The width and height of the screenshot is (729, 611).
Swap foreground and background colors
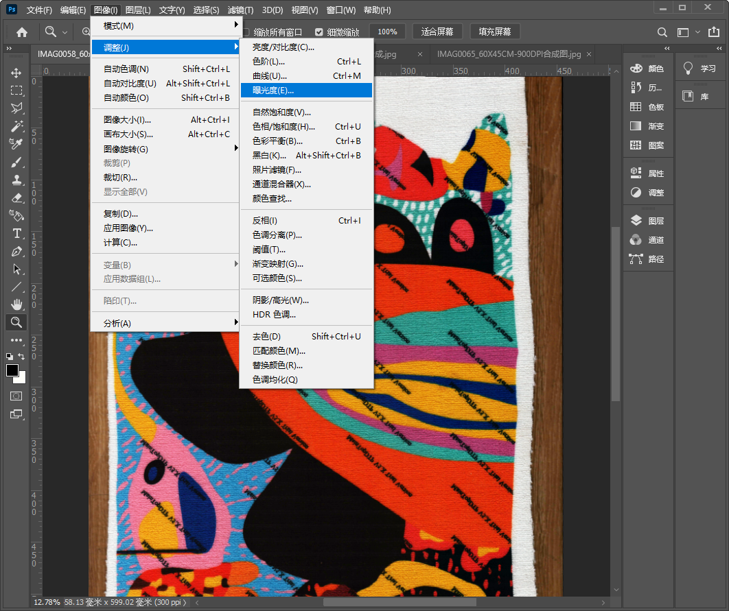click(23, 357)
